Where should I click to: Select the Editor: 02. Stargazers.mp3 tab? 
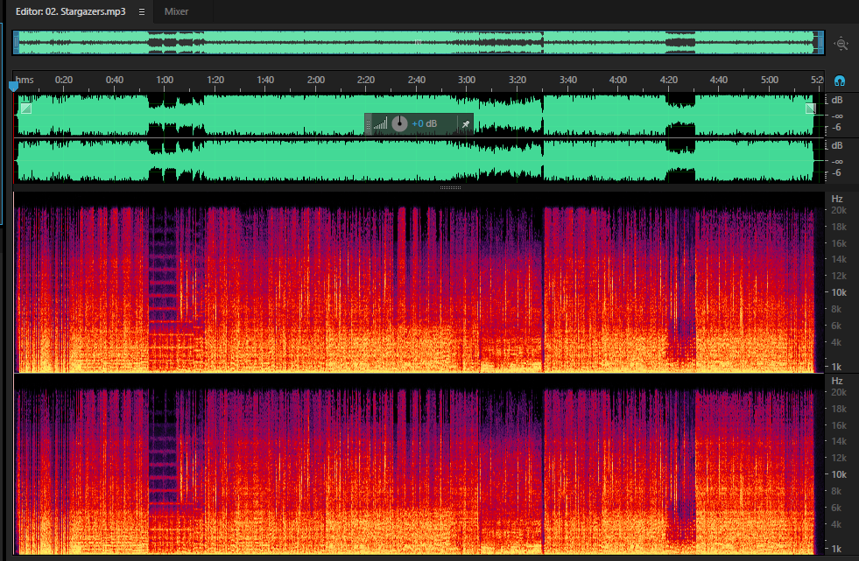click(71, 11)
